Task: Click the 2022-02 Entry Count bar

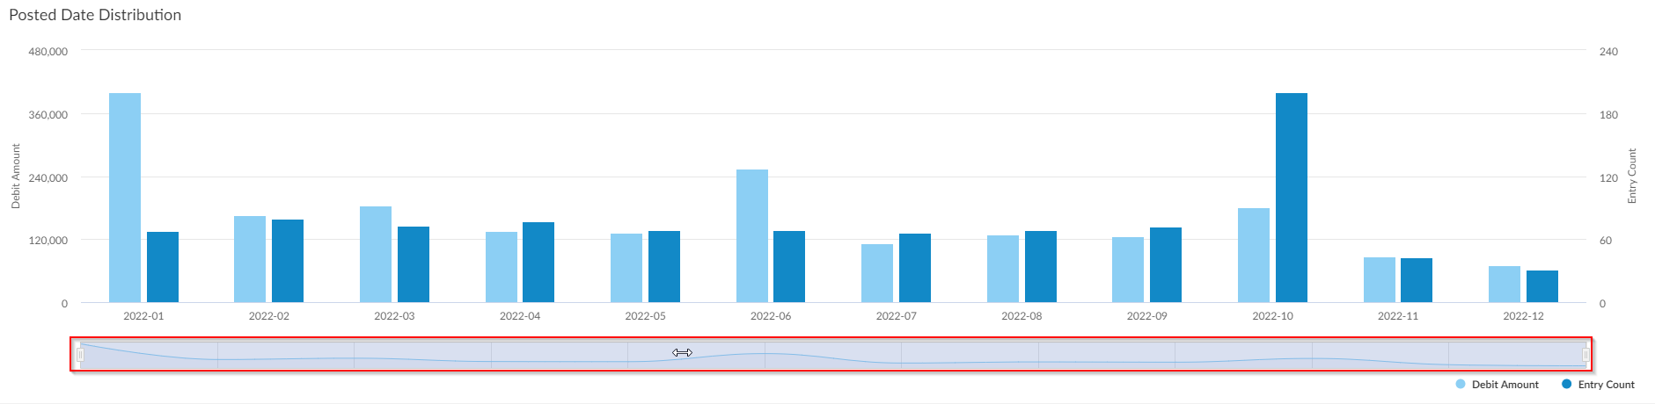Action: coord(288,261)
